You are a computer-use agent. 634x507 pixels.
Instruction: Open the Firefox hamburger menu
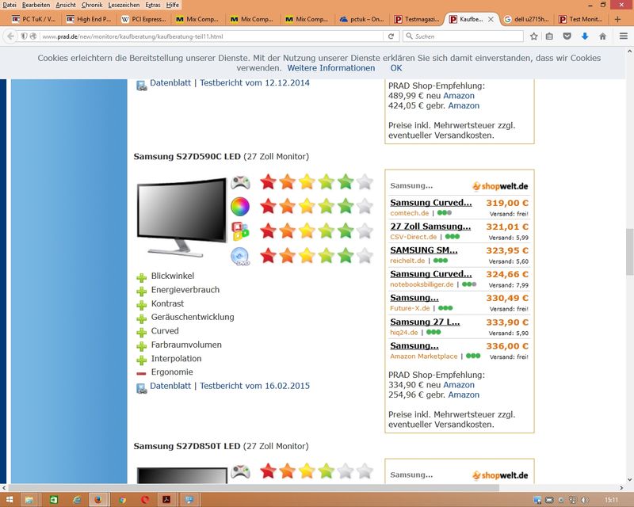coord(624,36)
